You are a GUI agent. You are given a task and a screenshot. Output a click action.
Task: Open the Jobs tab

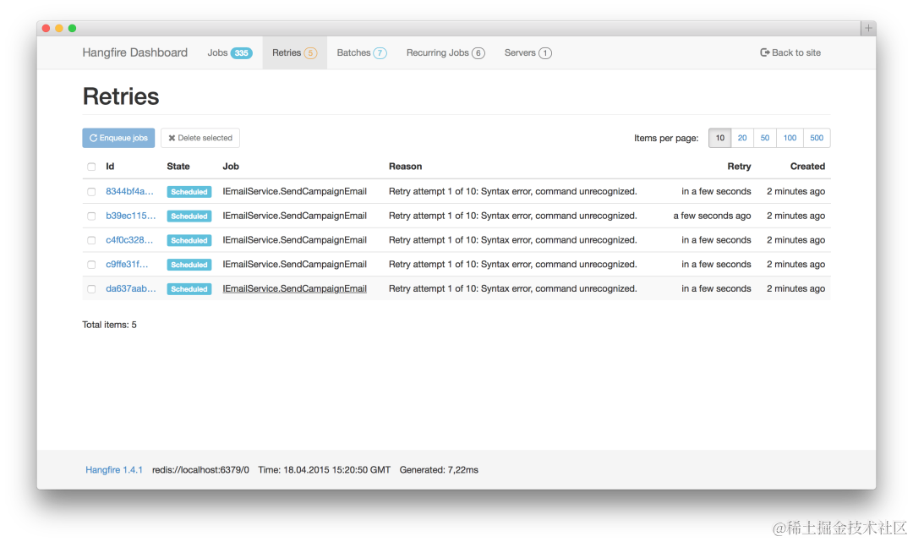229,53
